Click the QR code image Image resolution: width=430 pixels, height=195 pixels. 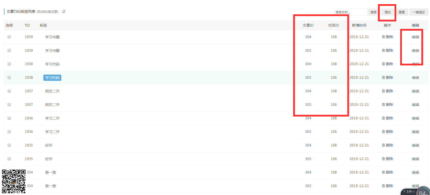[x=14, y=181]
